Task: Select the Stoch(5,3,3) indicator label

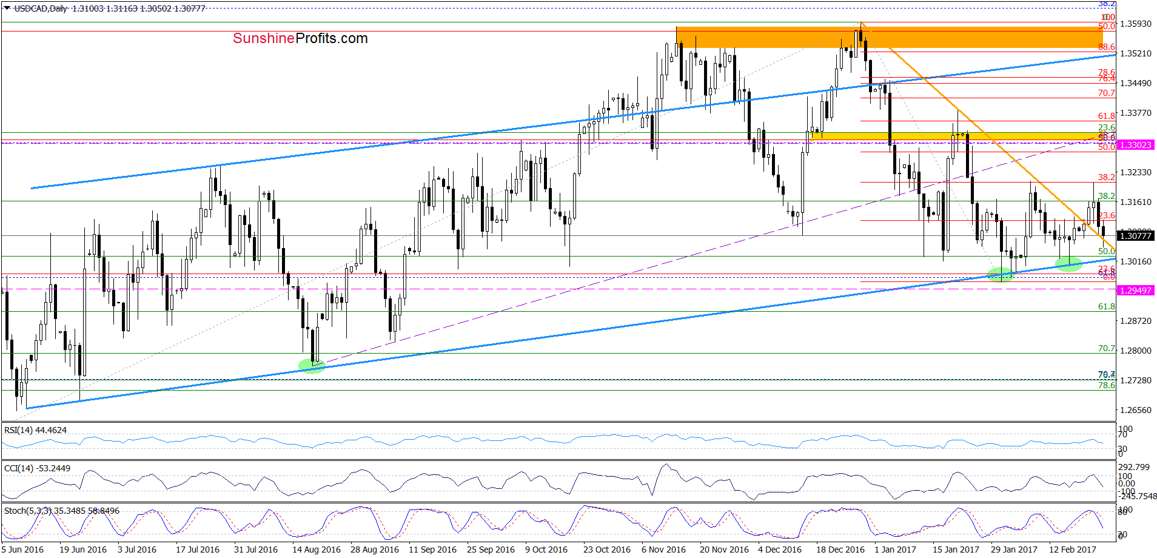Action: pos(62,511)
